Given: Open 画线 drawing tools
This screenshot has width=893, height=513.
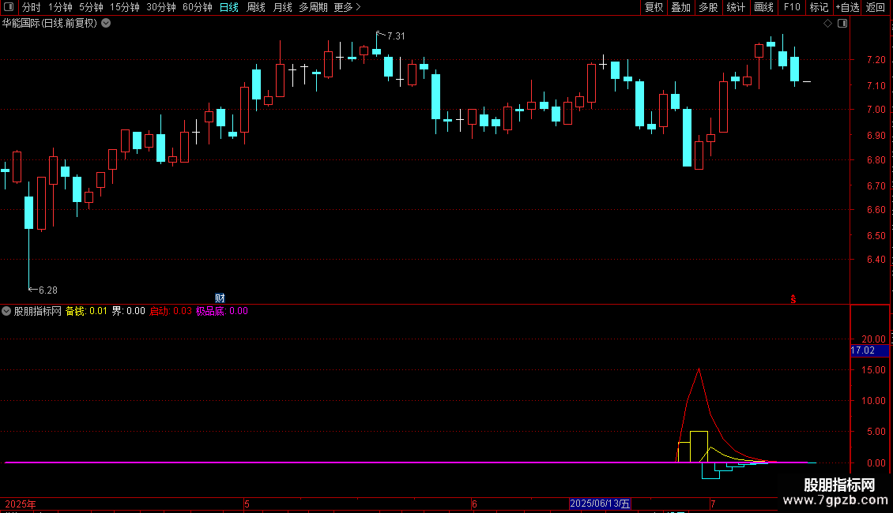Looking at the screenshot, I should [763, 7].
